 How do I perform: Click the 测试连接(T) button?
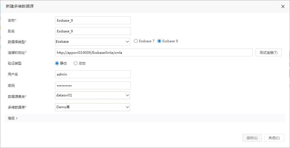(x=269, y=53)
